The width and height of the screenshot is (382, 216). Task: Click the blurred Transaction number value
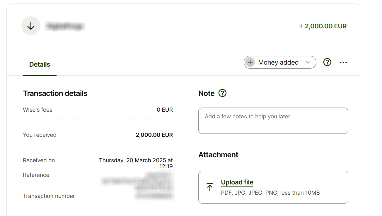tap(154, 196)
